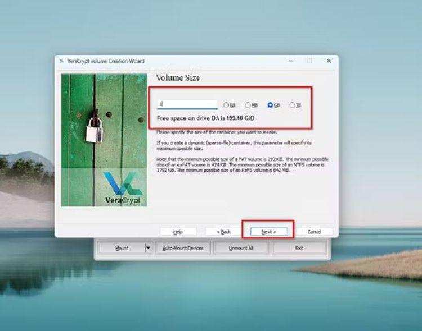Click the VeraCrypt icon in the title bar
Image resolution: width=422 pixels, height=331 pixels.
pos(61,61)
